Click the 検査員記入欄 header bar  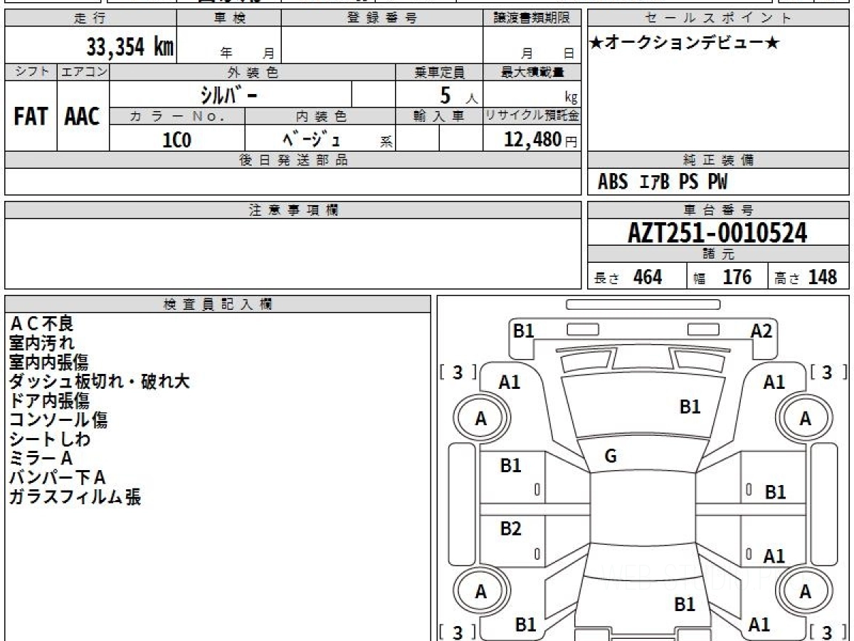[218, 304]
